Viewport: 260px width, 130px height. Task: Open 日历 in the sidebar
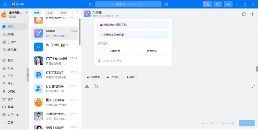14,76
